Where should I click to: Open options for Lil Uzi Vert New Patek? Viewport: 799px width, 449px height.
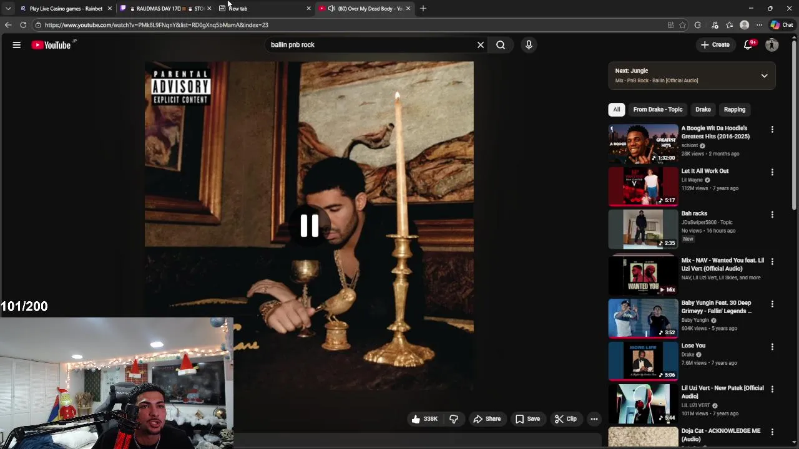point(772,389)
